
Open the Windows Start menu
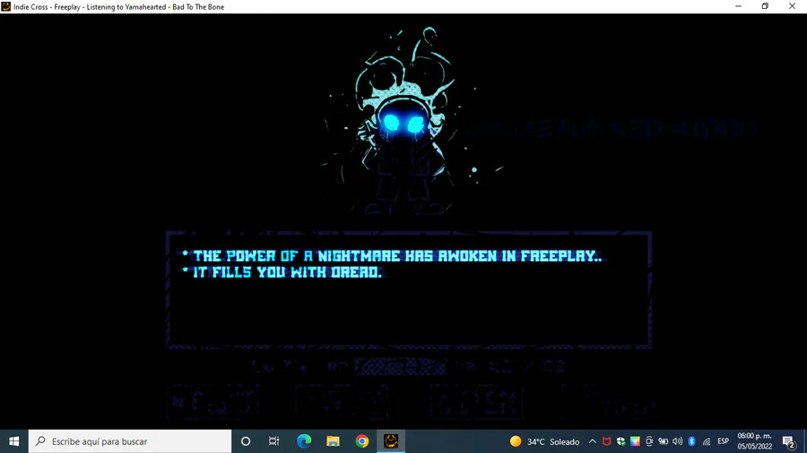tap(13, 441)
